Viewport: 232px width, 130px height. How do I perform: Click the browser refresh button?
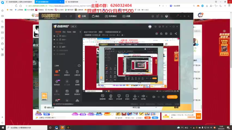(x=16, y=6)
